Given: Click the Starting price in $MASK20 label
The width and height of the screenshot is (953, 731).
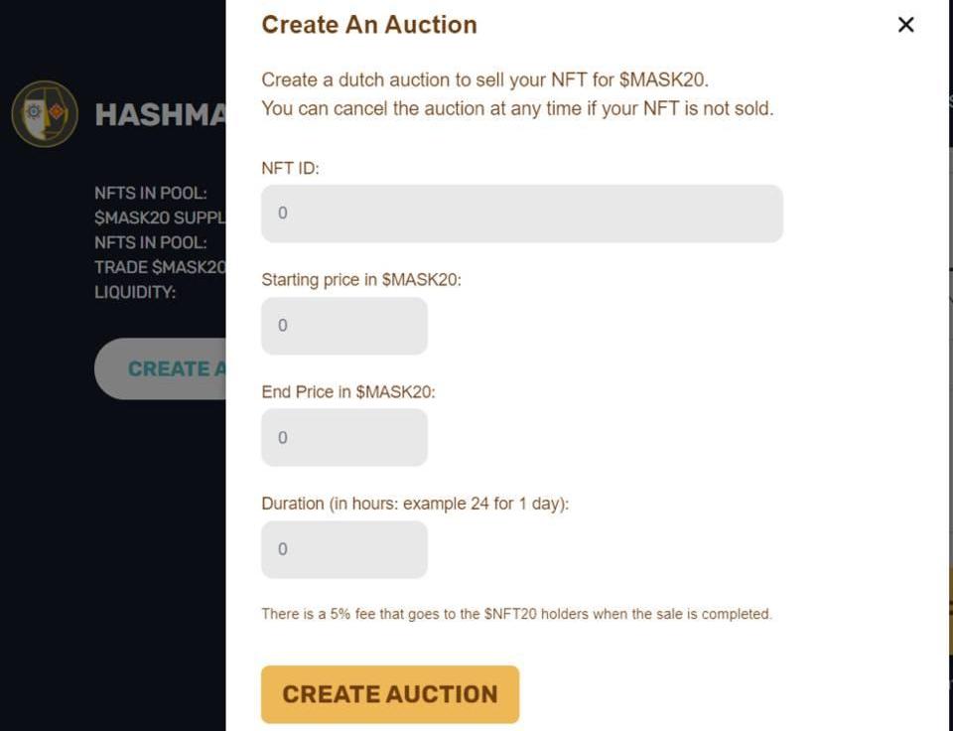Looking at the screenshot, I should (x=361, y=280).
